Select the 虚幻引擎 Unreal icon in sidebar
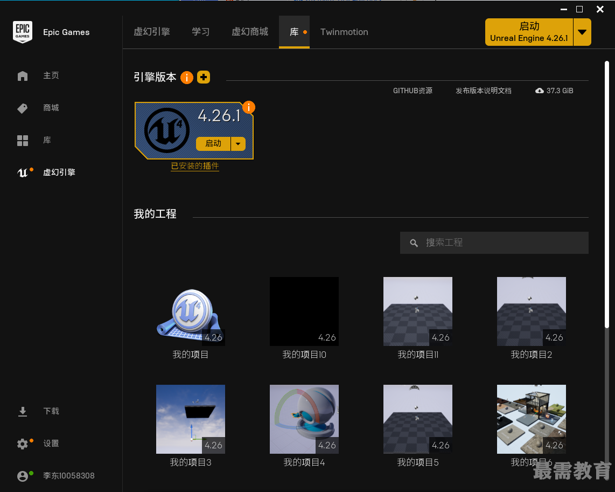Screen dimensions: 615x492 [23, 172]
